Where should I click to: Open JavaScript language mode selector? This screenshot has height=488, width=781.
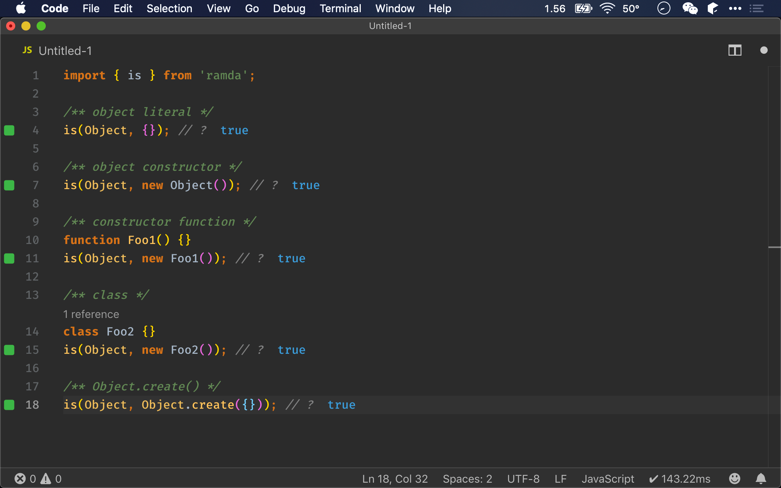[607, 478]
